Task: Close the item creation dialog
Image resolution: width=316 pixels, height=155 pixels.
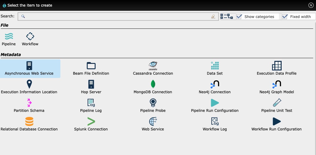Action: [311, 5]
